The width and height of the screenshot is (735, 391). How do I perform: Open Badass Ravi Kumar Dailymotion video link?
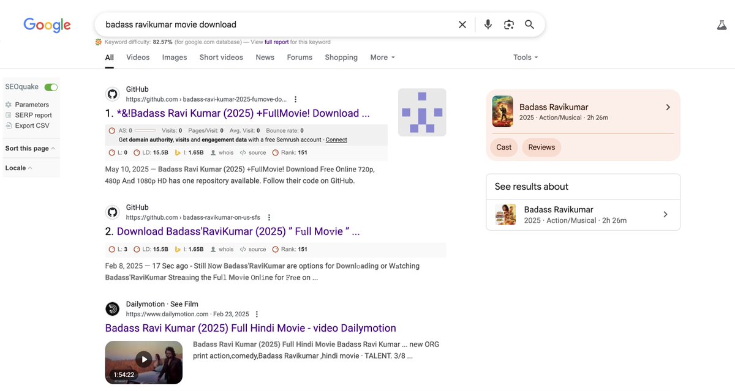pos(251,328)
